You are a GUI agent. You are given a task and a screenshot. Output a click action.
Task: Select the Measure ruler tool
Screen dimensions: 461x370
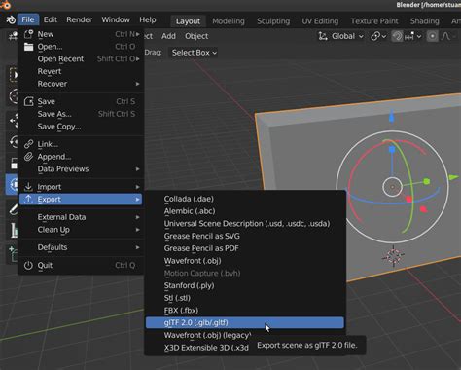(x=13, y=230)
